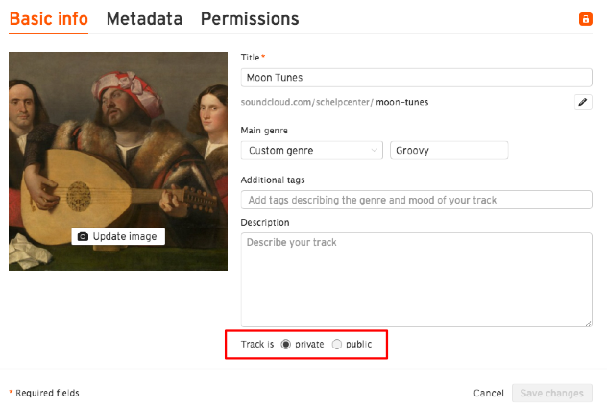Image resolution: width=607 pixels, height=408 pixels.
Task: Click the Cancel button
Action: point(489,394)
